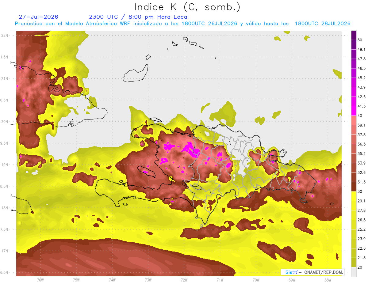
Task: Click the color scale value '39.1'
Action: tap(362, 125)
